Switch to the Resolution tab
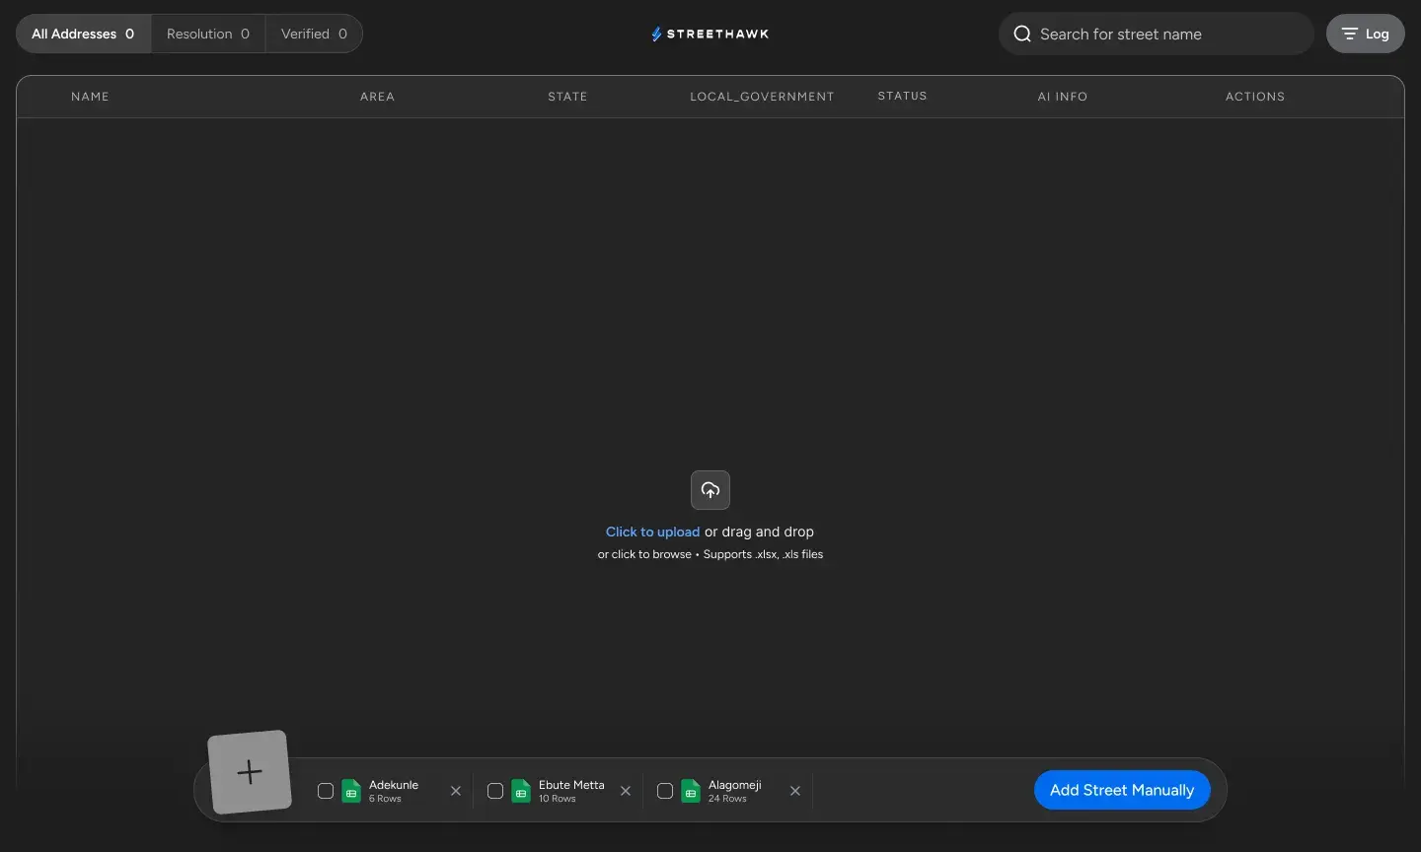 point(208,35)
